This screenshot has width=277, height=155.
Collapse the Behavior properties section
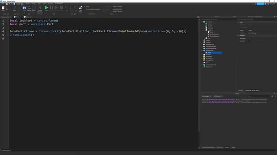(x=238, y=36)
